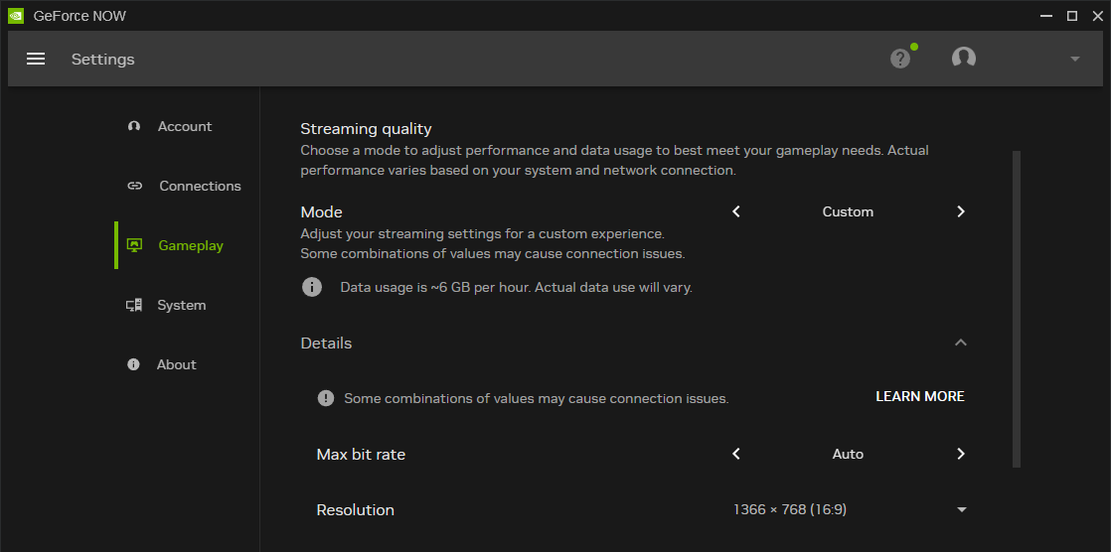This screenshot has height=552, width=1111.
Task: Open the help question mark icon
Action: [x=900, y=58]
